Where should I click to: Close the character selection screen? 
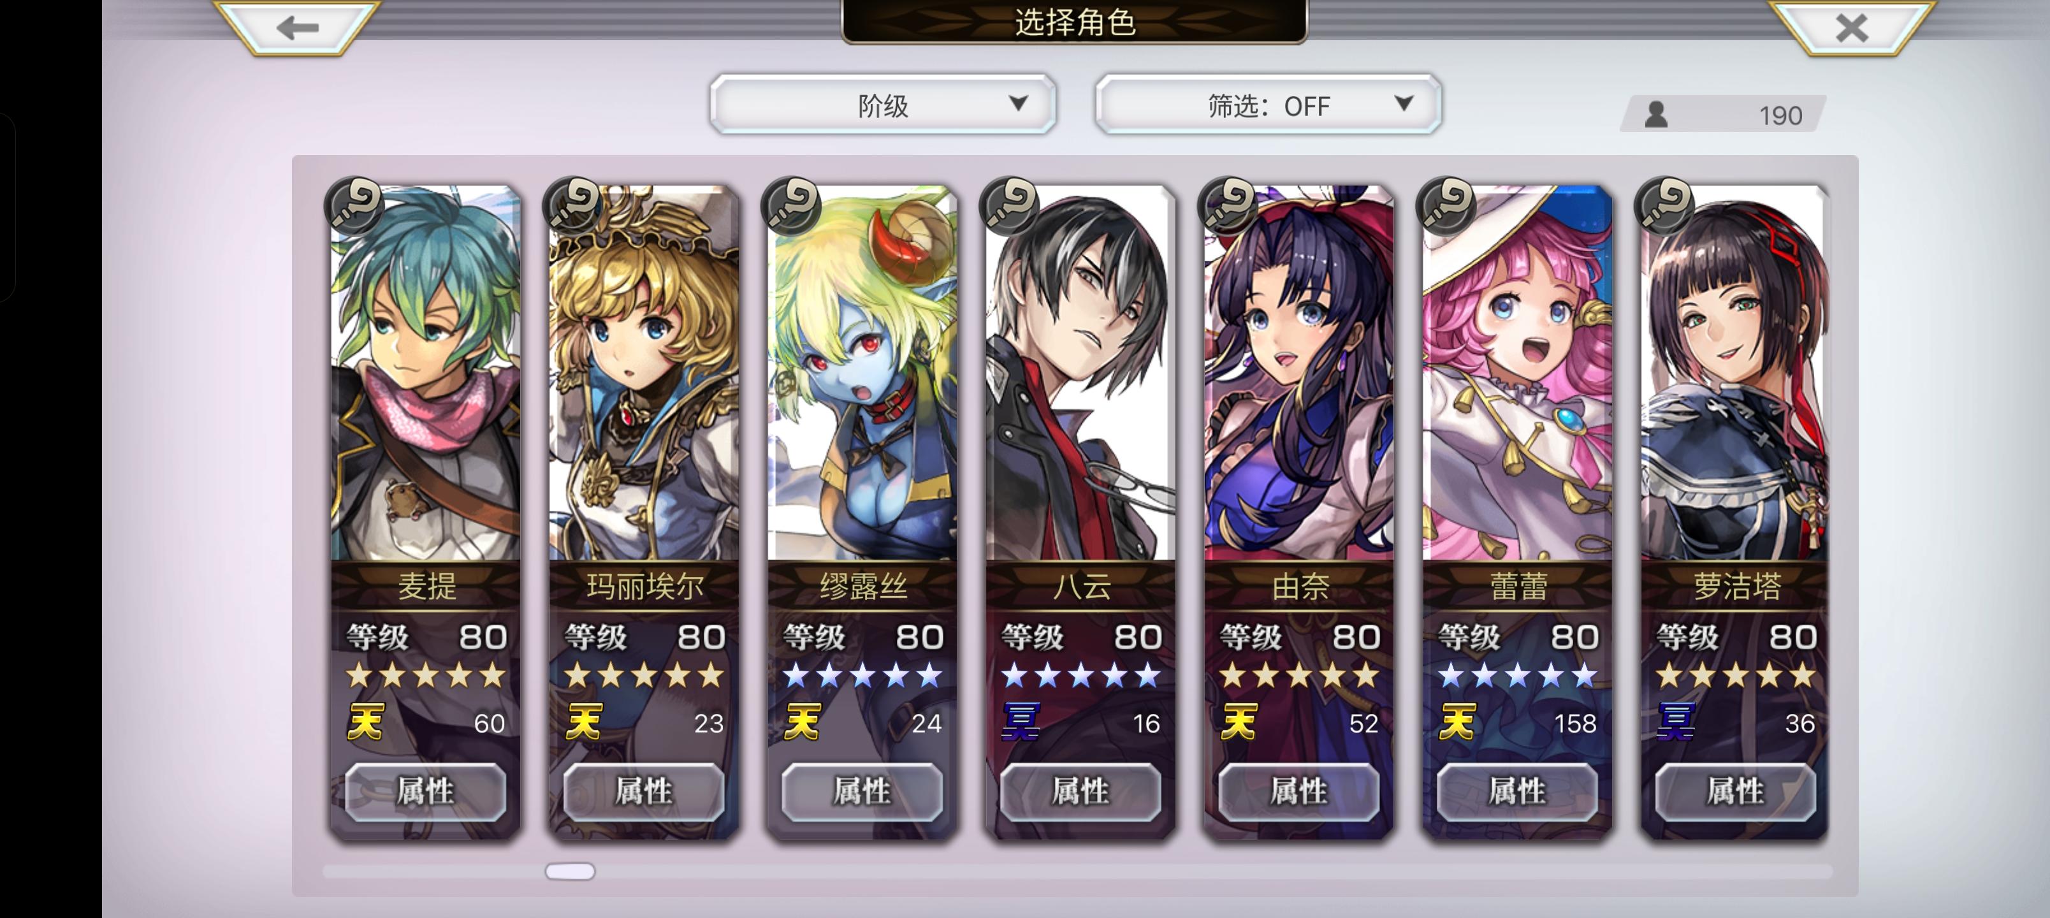click(1851, 28)
